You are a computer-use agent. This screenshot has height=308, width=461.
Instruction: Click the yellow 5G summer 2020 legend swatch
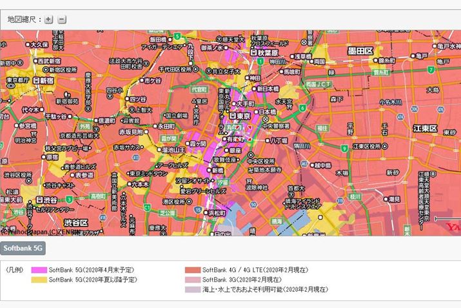(x=39, y=280)
